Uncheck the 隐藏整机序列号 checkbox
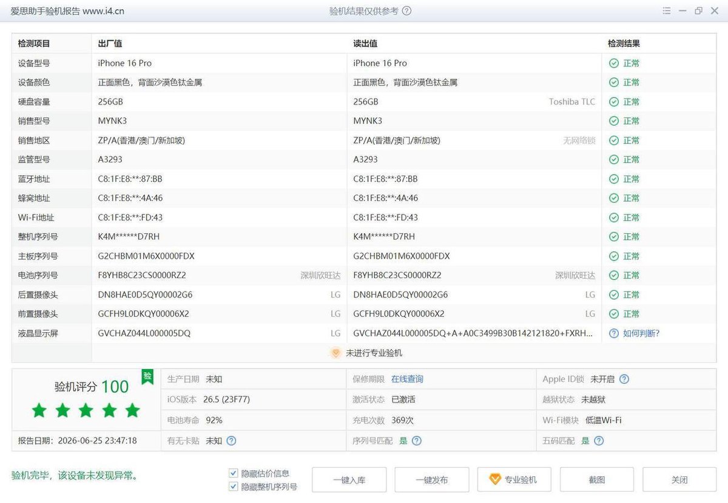 coord(234,487)
